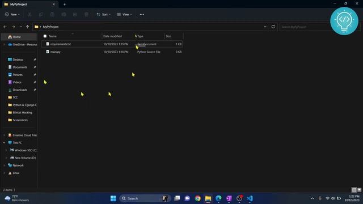Launch Google Chrome from taskbar
The height and width of the screenshot is (204, 363).
pos(198,198)
